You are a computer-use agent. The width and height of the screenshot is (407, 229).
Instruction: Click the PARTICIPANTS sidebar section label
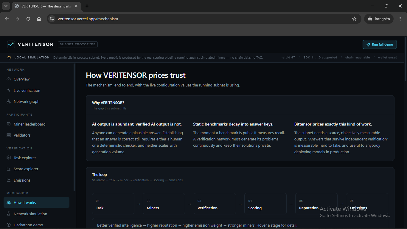click(x=19, y=114)
